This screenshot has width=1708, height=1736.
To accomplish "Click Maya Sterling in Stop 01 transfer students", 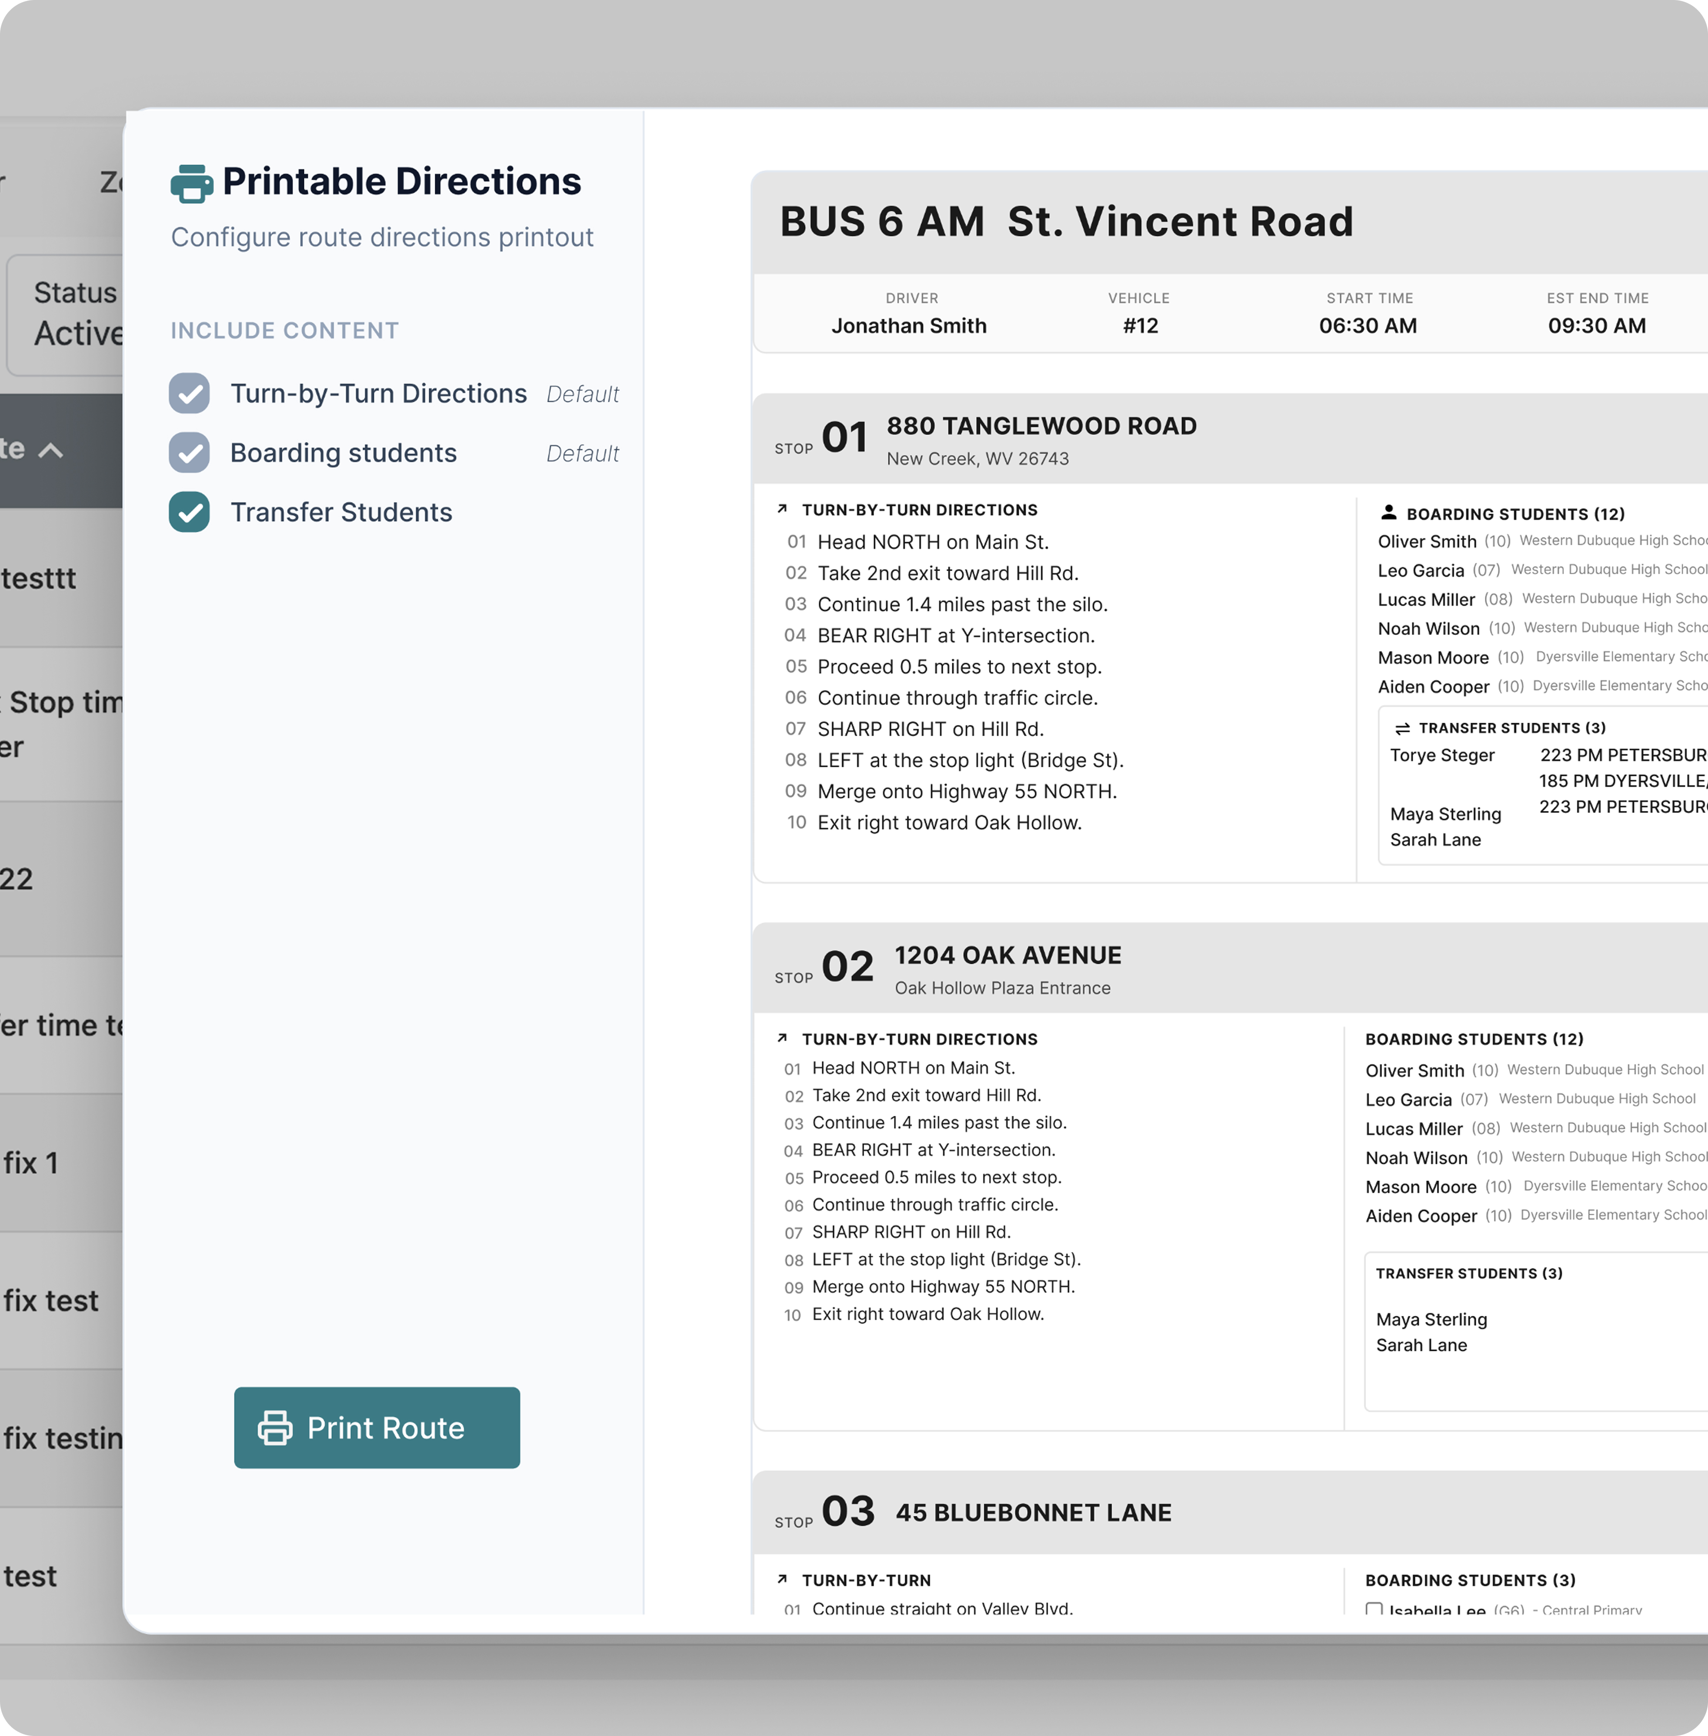I will 1446,814.
